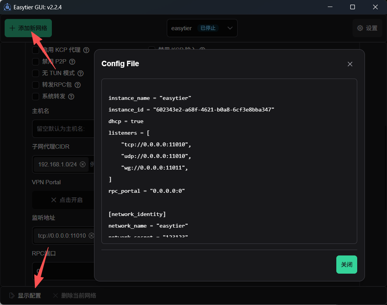The image size is (387, 305).
Task: Open the easytier network instance dropdown
Action: (x=202, y=28)
